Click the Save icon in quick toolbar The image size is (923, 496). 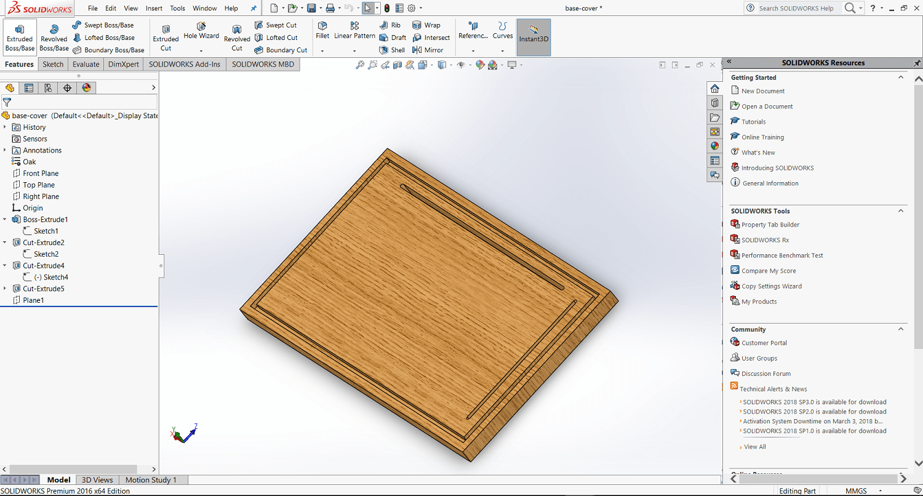click(x=311, y=8)
